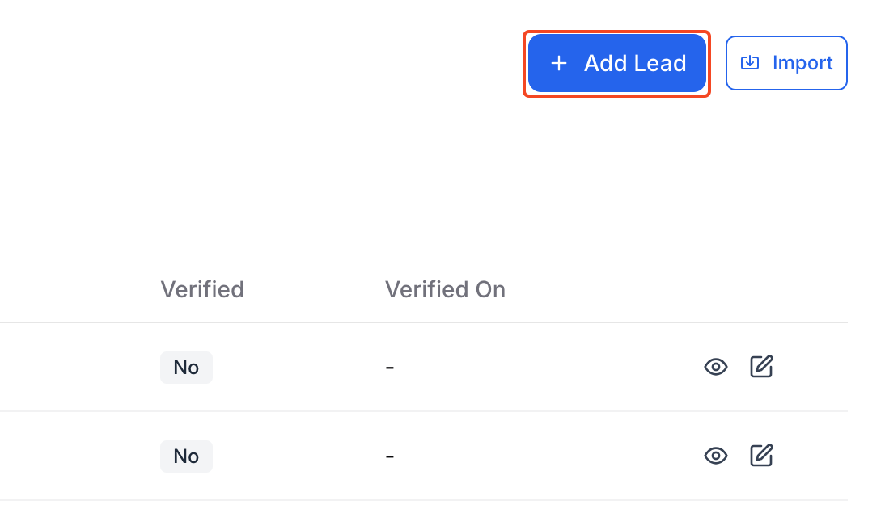Screen dimensions: 885x509
Task: Click the blank actions column header
Action: coord(739,290)
